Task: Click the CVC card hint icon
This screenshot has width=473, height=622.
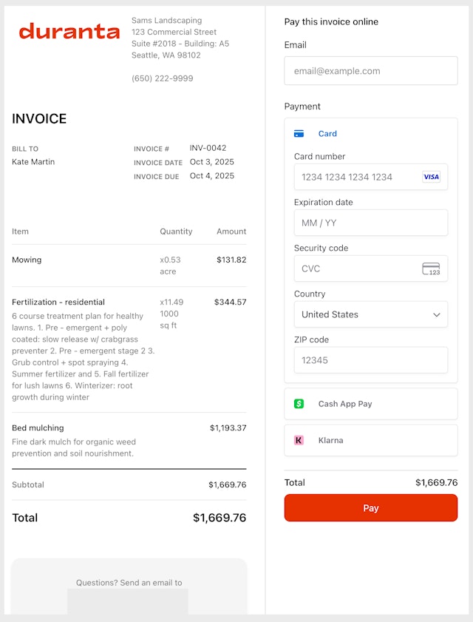Action: 431,268
